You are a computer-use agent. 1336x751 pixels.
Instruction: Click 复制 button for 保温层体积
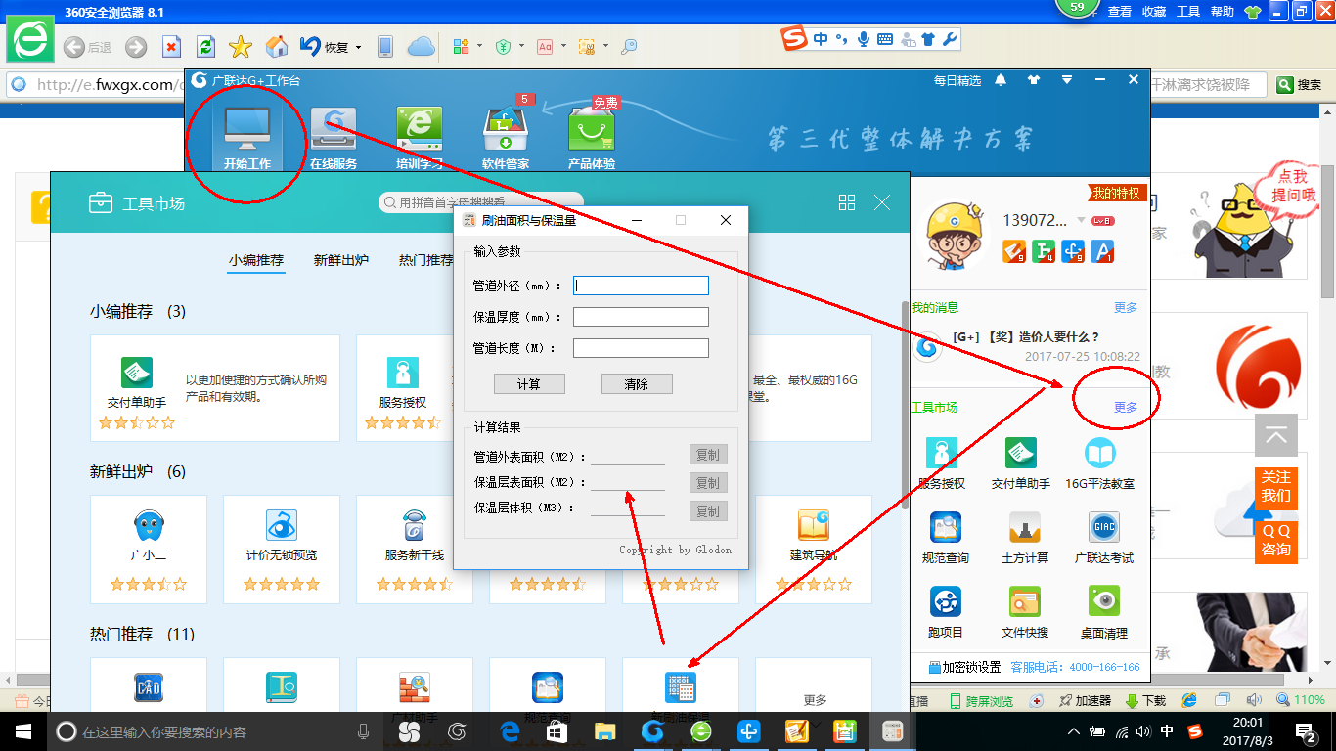(x=708, y=510)
